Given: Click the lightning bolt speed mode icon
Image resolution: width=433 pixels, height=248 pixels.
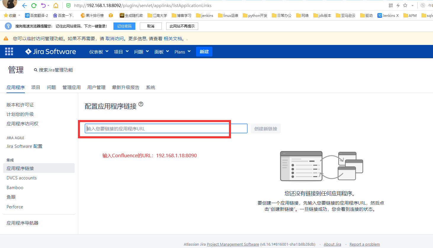Looking at the screenshot, I should click(398, 5).
